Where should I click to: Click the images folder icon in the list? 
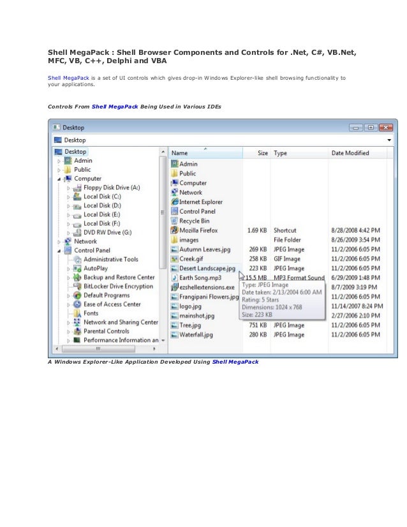174,240
